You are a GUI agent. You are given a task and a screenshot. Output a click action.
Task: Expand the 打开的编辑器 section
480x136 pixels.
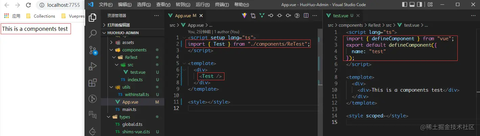[133, 25]
